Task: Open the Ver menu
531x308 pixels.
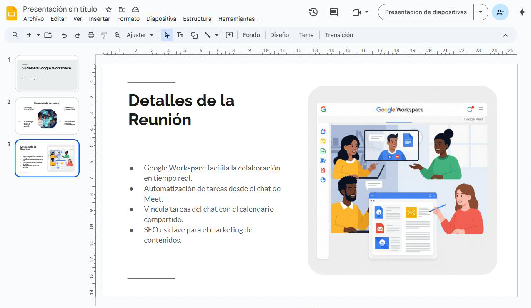Action: pos(78,19)
